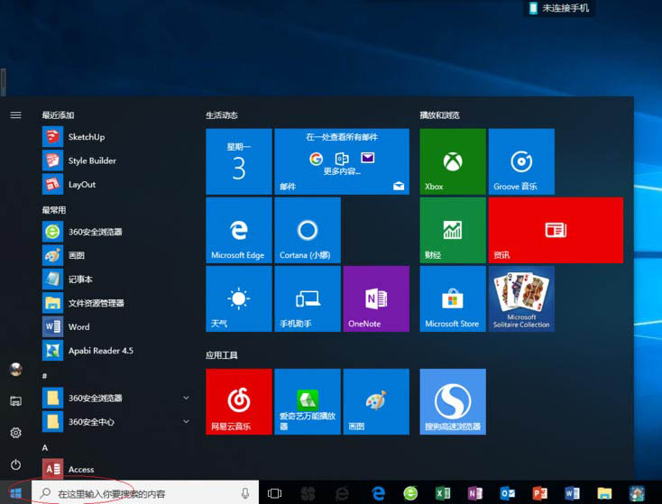The image size is (662, 504).
Task: Expand the 360安全中心 folder
Action: [186, 421]
